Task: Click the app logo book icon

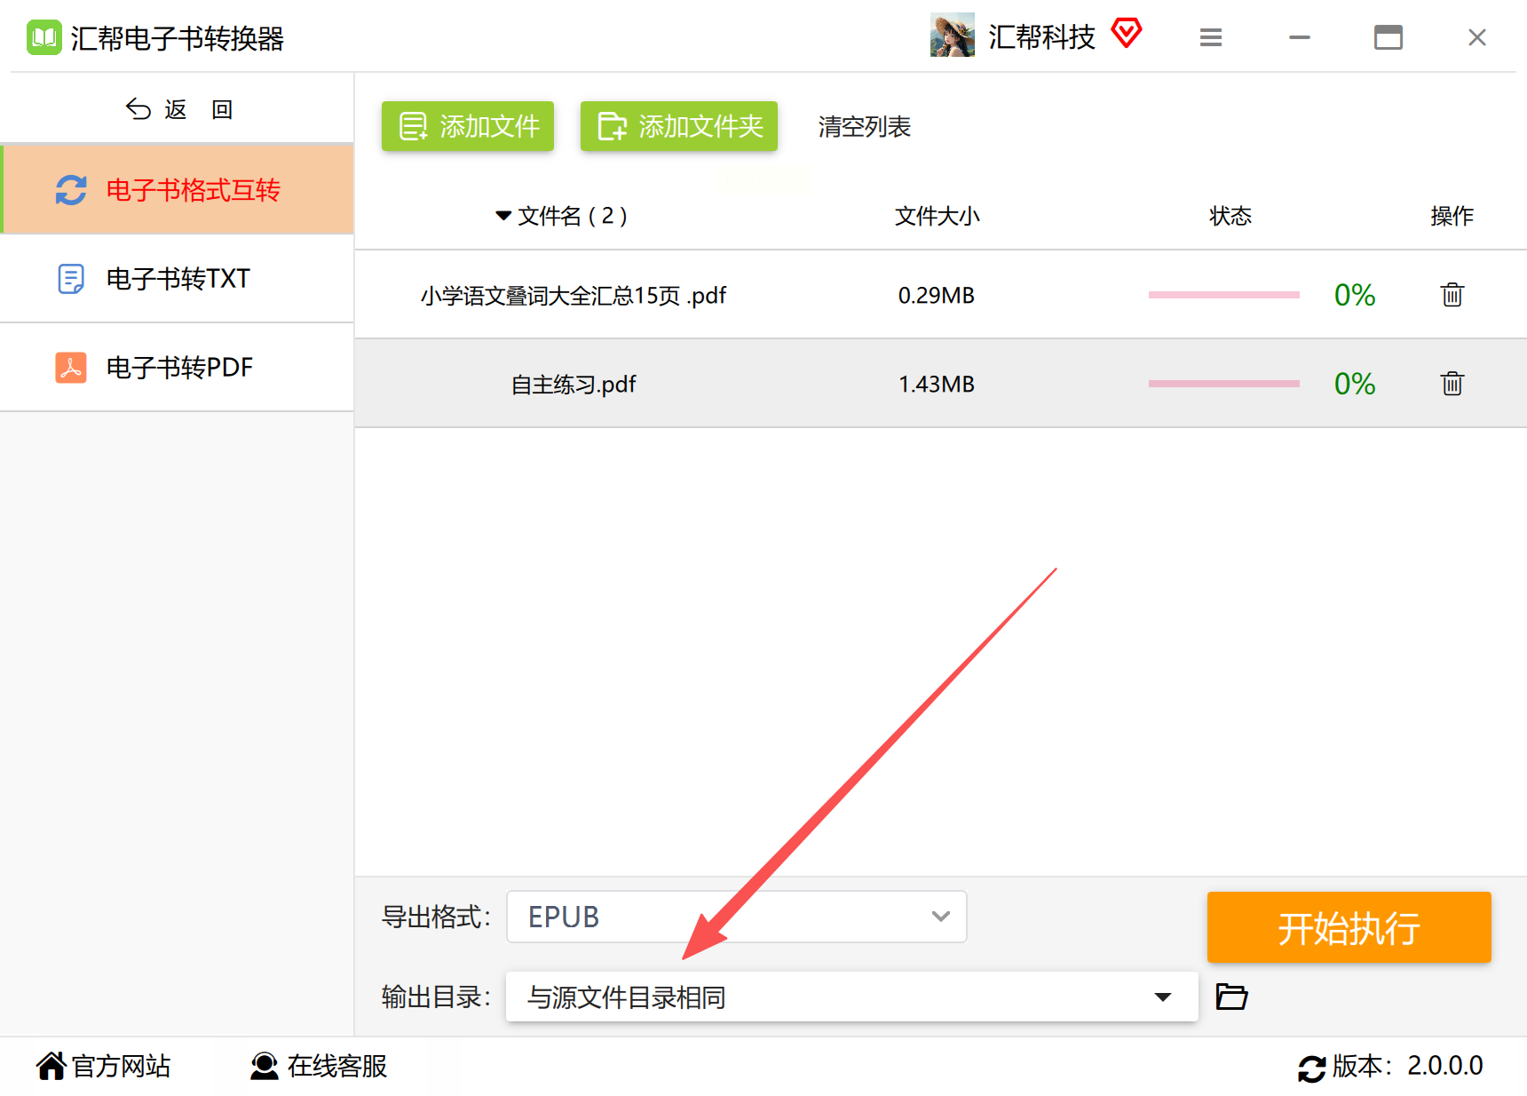Action: click(x=44, y=37)
